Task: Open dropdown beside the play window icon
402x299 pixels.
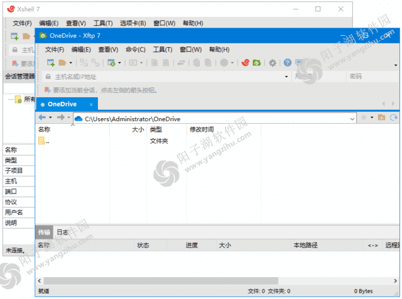Action: pyautogui.click(x=141, y=63)
